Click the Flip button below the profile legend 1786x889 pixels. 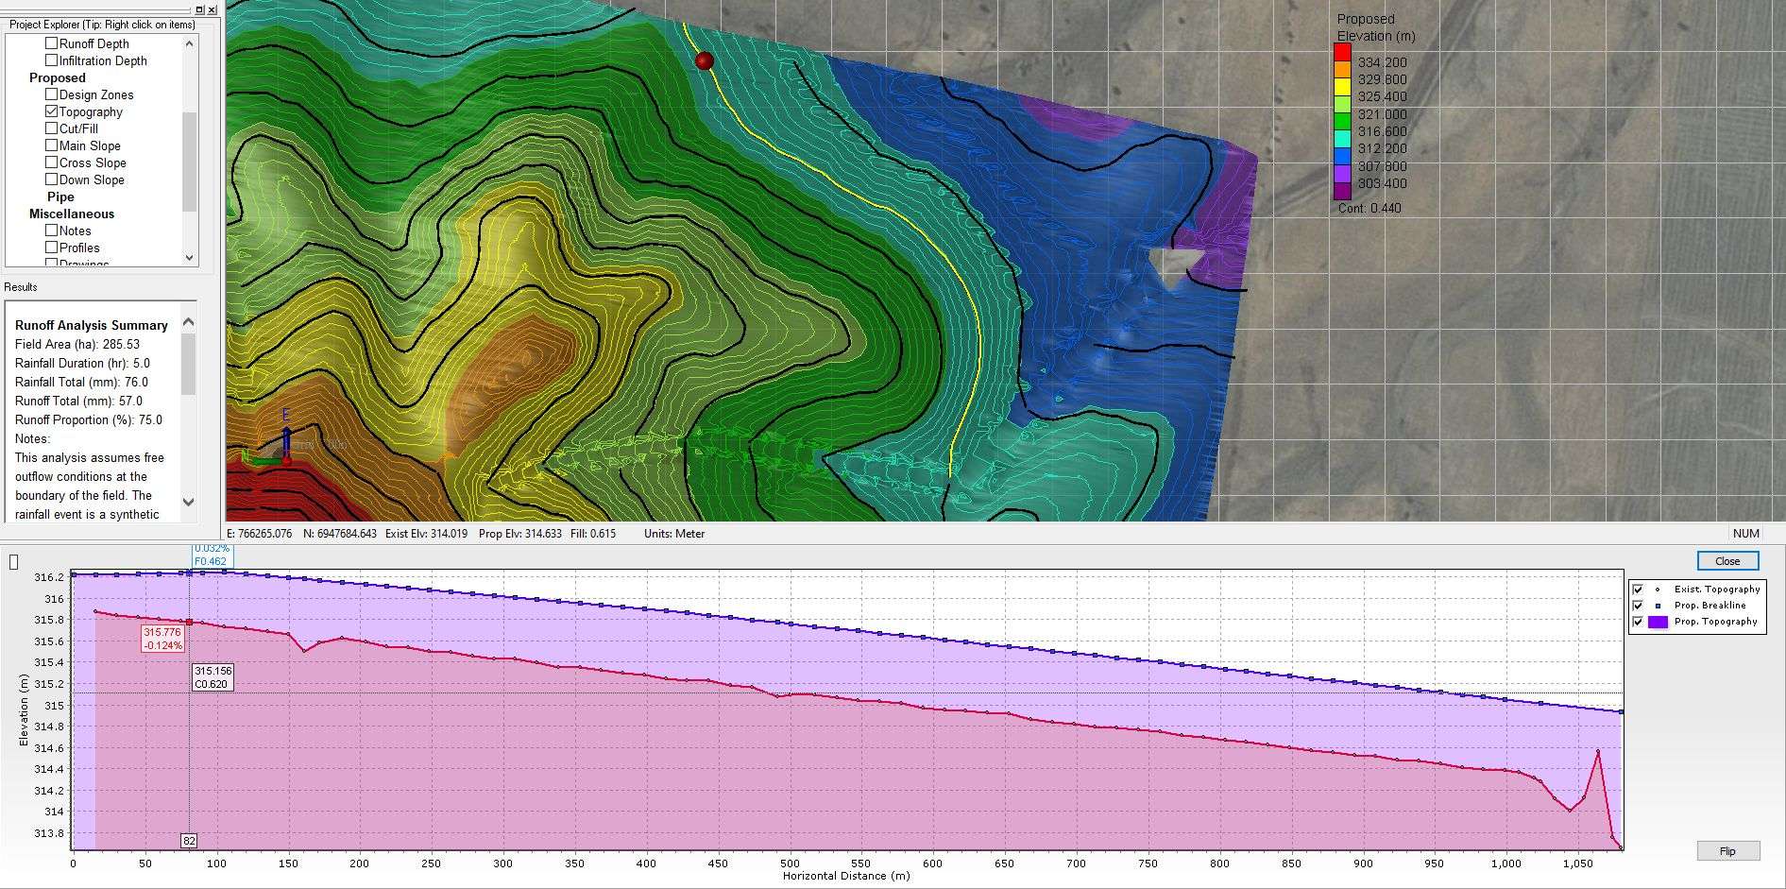click(1727, 850)
